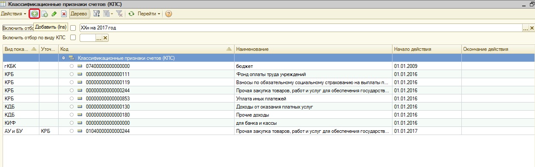Open help with the question mark icon
This screenshot has height=167, width=535.
(x=168, y=14)
